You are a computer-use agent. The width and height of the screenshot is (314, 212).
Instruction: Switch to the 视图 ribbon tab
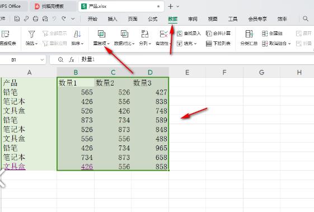point(213,19)
